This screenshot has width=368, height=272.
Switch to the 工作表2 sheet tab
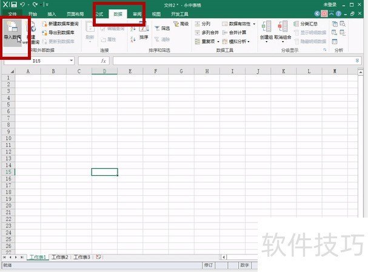[x=60, y=257]
